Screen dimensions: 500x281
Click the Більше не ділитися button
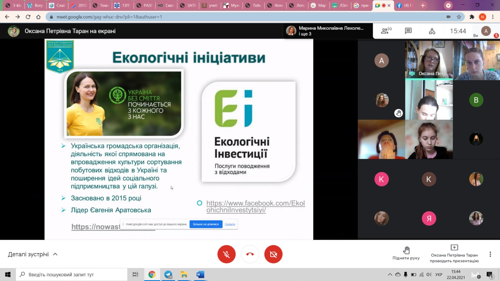pyautogui.click(x=206, y=224)
